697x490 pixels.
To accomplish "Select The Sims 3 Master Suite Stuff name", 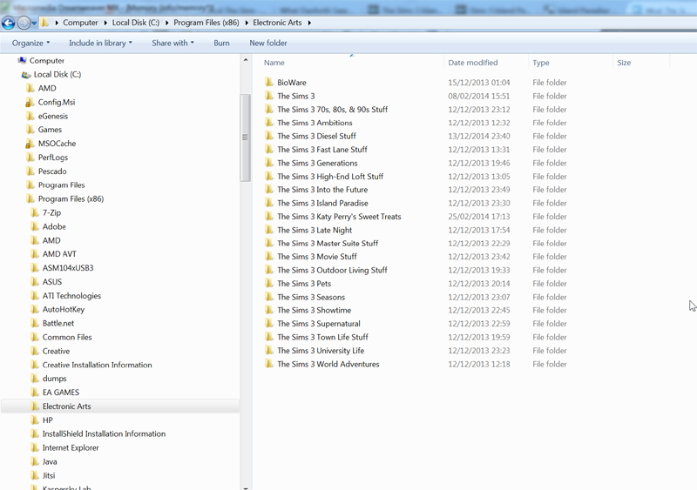I will (x=328, y=244).
